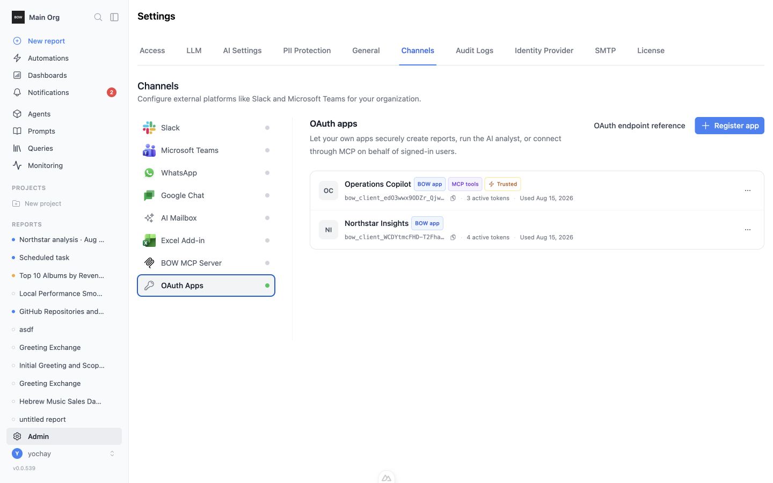This screenshot has height=483, width=773.
Task: Open Northstar Insights more options menu
Action: point(748,230)
